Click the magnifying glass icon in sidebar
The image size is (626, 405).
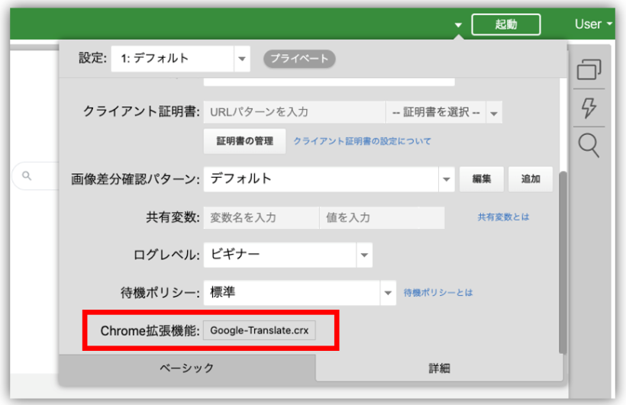pos(589,144)
